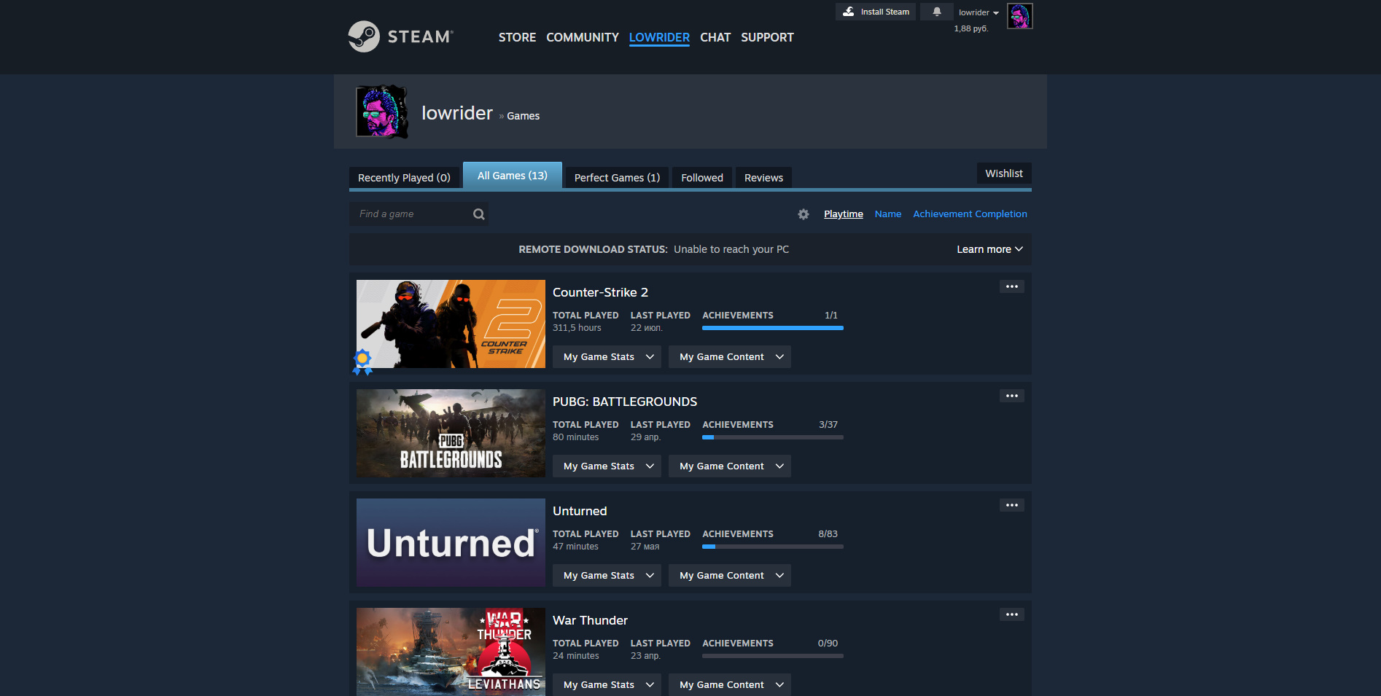Open the Reviews tab
This screenshot has height=696, width=1381.
click(763, 178)
